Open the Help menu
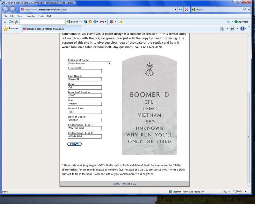This screenshot has height=204, width=255. (50, 16)
